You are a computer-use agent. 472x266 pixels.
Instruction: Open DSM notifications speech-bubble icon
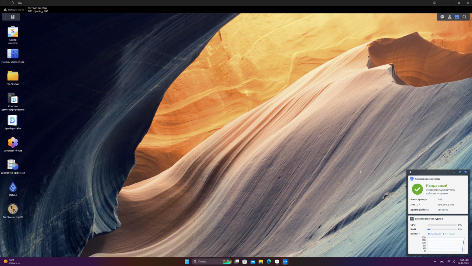click(x=442, y=17)
